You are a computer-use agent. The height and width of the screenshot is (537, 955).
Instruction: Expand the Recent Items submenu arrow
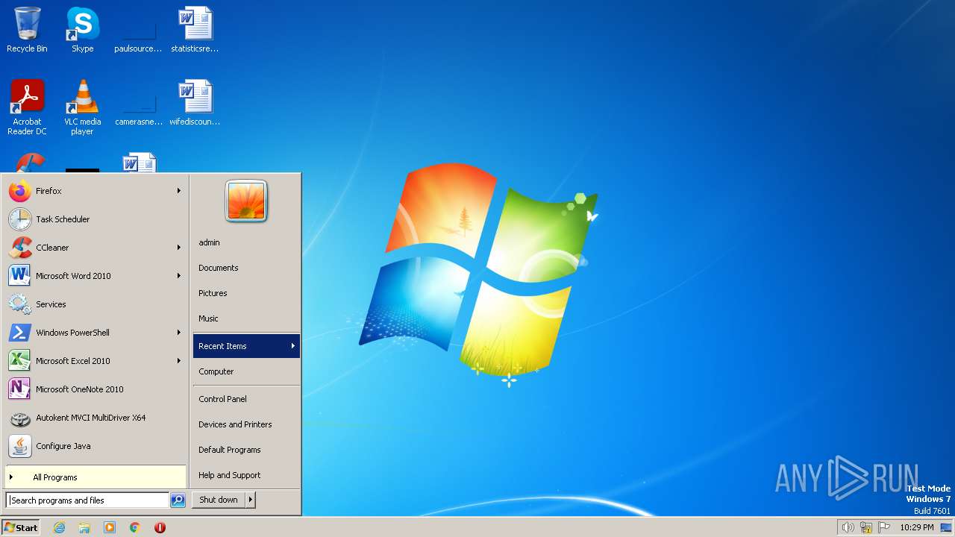tap(293, 346)
